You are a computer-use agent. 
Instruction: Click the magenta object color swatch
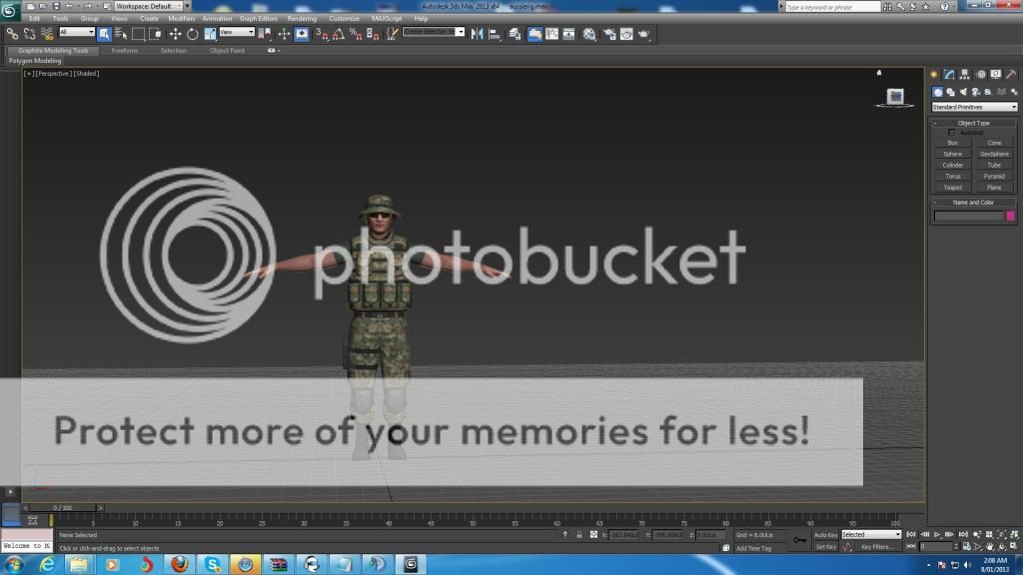1011,216
